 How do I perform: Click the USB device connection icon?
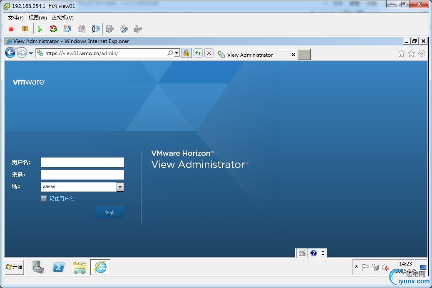coord(138,29)
